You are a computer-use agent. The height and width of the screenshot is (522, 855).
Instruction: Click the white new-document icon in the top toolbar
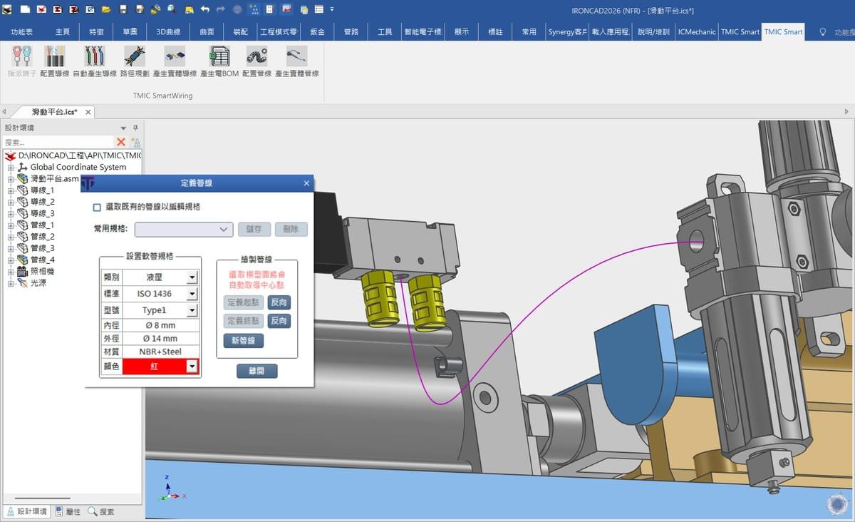tap(25, 10)
